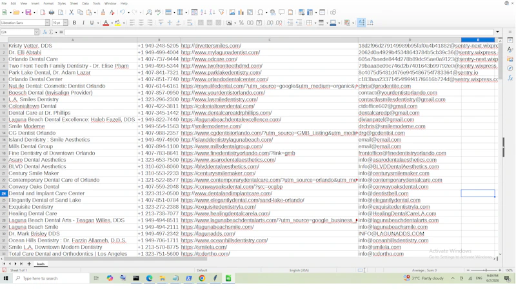Open the Function Wizard

(45, 32)
